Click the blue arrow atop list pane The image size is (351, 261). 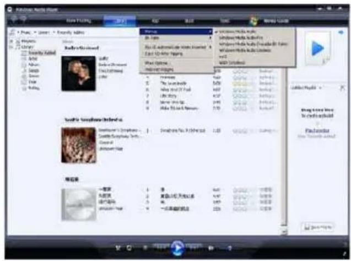click(341, 33)
